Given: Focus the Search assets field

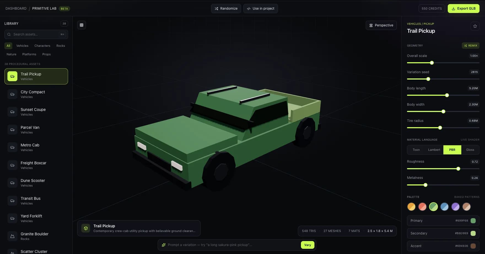Looking at the screenshot, I should pos(36,34).
